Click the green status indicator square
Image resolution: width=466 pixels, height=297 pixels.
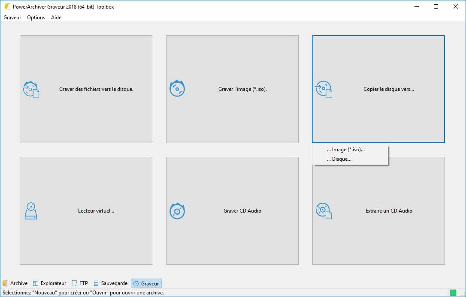click(x=453, y=293)
